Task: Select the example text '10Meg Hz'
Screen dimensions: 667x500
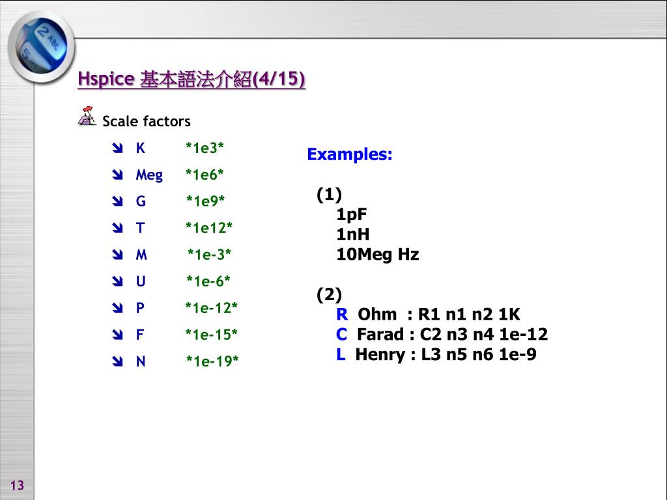Action: pos(378,255)
